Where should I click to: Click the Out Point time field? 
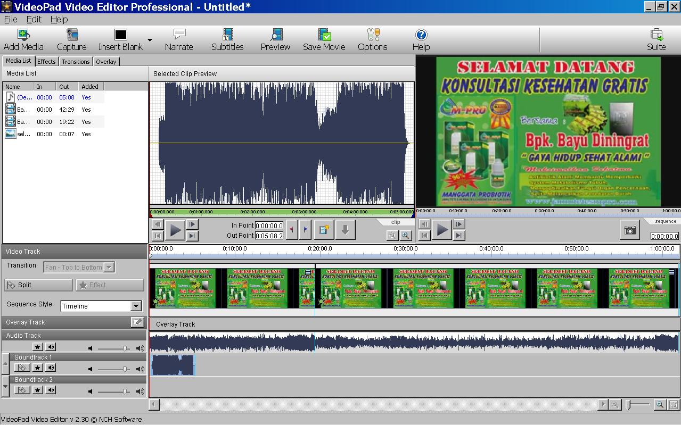(269, 236)
